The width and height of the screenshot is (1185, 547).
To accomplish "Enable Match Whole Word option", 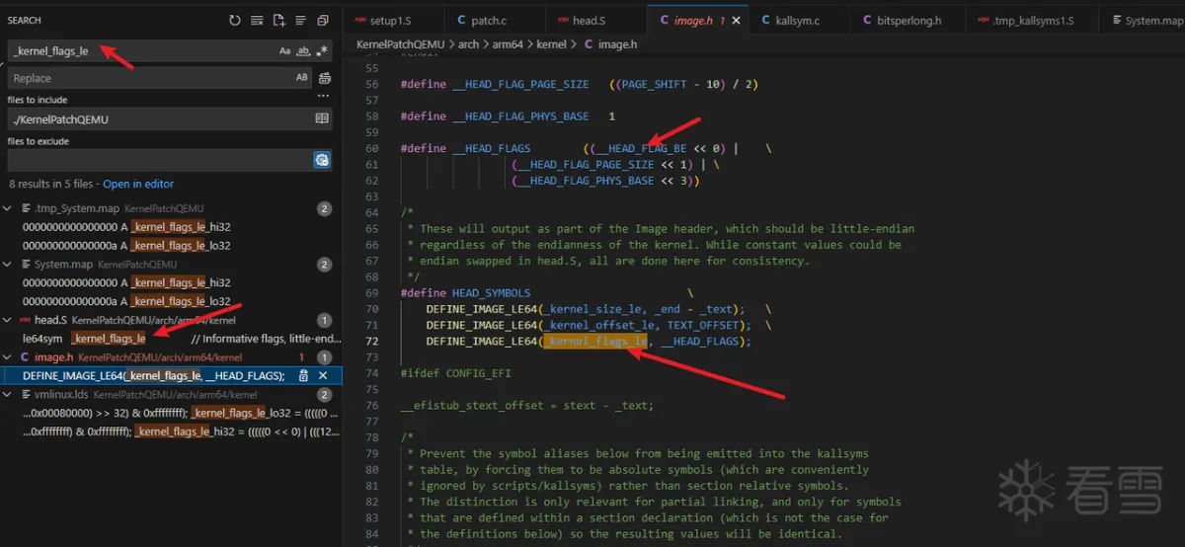I will pyautogui.click(x=303, y=51).
